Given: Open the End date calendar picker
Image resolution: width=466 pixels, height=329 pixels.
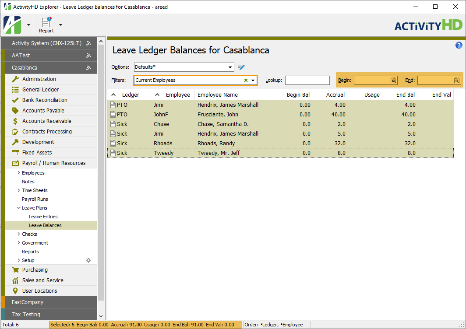Looking at the screenshot, I should (457, 80).
